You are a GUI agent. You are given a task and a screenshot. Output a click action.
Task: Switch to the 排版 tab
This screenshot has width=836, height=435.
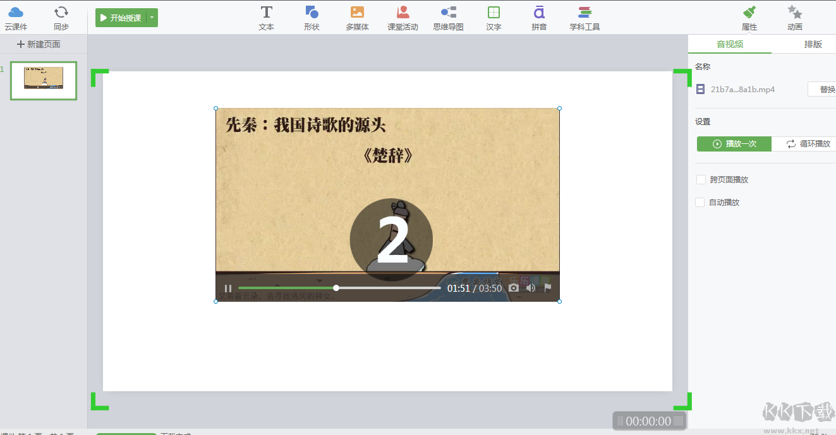[x=813, y=44]
